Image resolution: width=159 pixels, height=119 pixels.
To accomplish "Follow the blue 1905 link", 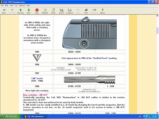I will 83,58.
